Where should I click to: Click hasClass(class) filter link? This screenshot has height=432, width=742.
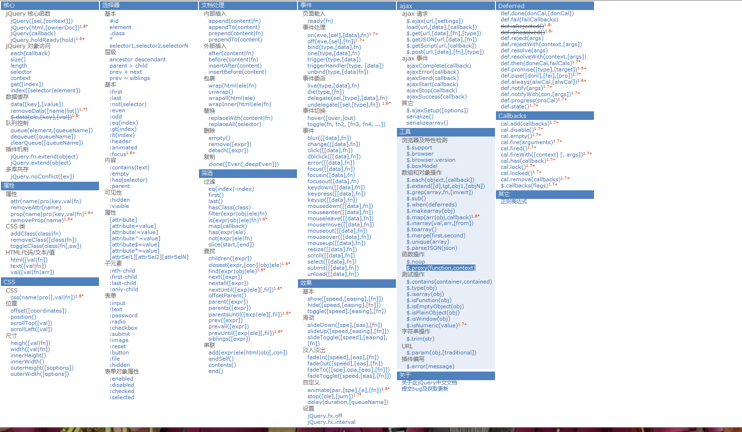(x=229, y=207)
